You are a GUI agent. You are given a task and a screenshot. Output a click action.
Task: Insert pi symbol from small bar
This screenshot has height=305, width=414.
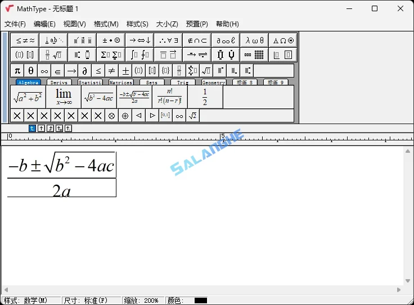[x=17, y=71]
